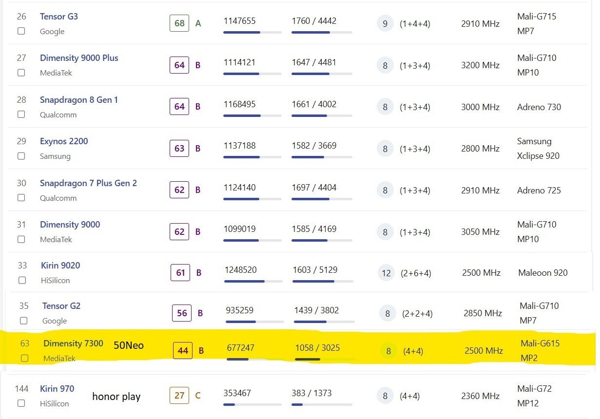This screenshot has width=600, height=419.
Task: Click the AnTuTu score 1114121
Action: point(240,62)
